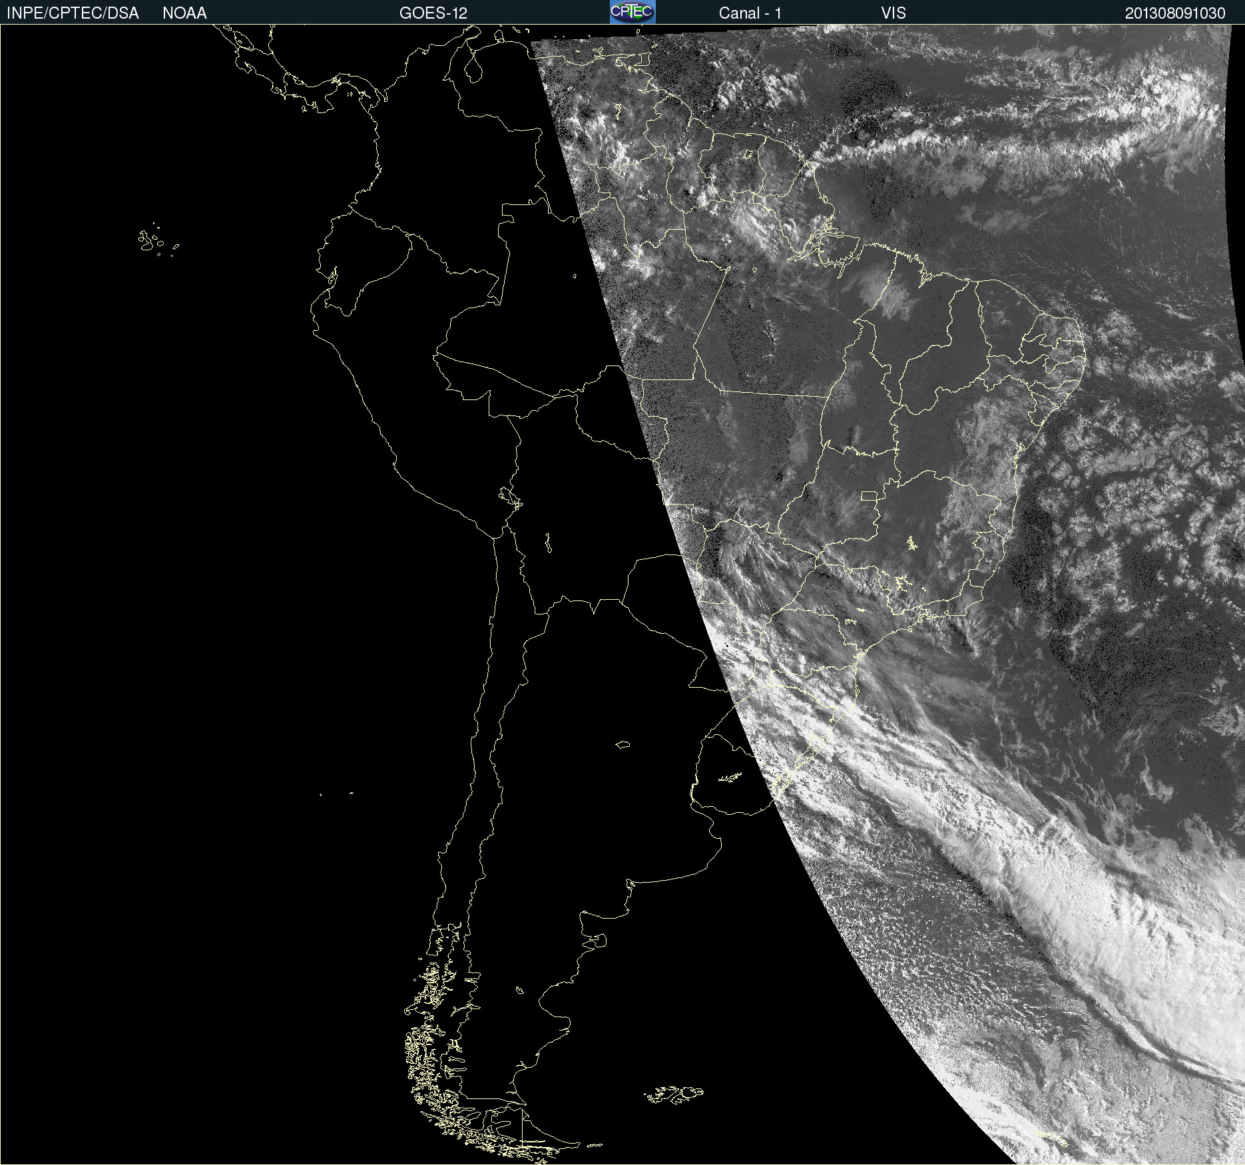The width and height of the screenshot is (1245, 1165).
Task: Click the 201308091030 timestamp
Action: (x=1175, y=13)
